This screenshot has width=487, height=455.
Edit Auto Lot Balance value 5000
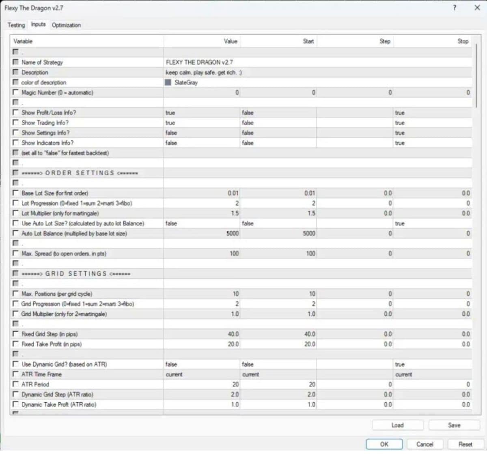point(202,233)
